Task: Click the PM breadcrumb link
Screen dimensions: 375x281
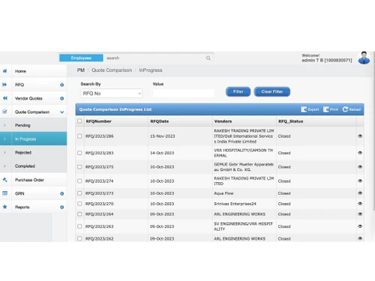Action: point(81,70)
